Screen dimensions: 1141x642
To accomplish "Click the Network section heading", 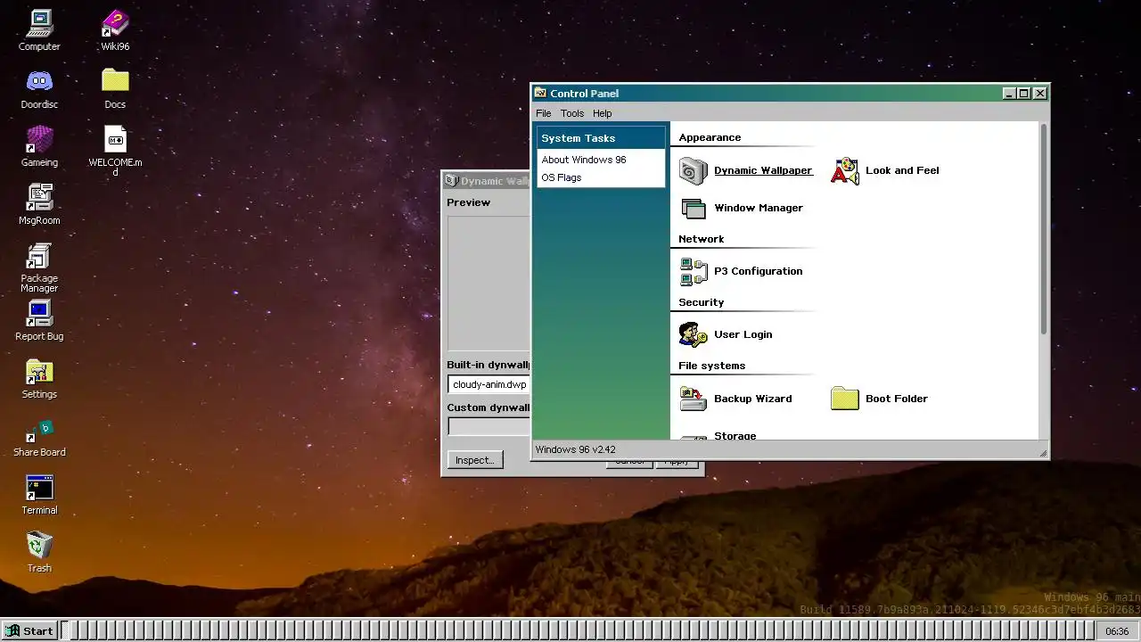I will [x=702, y=239].
